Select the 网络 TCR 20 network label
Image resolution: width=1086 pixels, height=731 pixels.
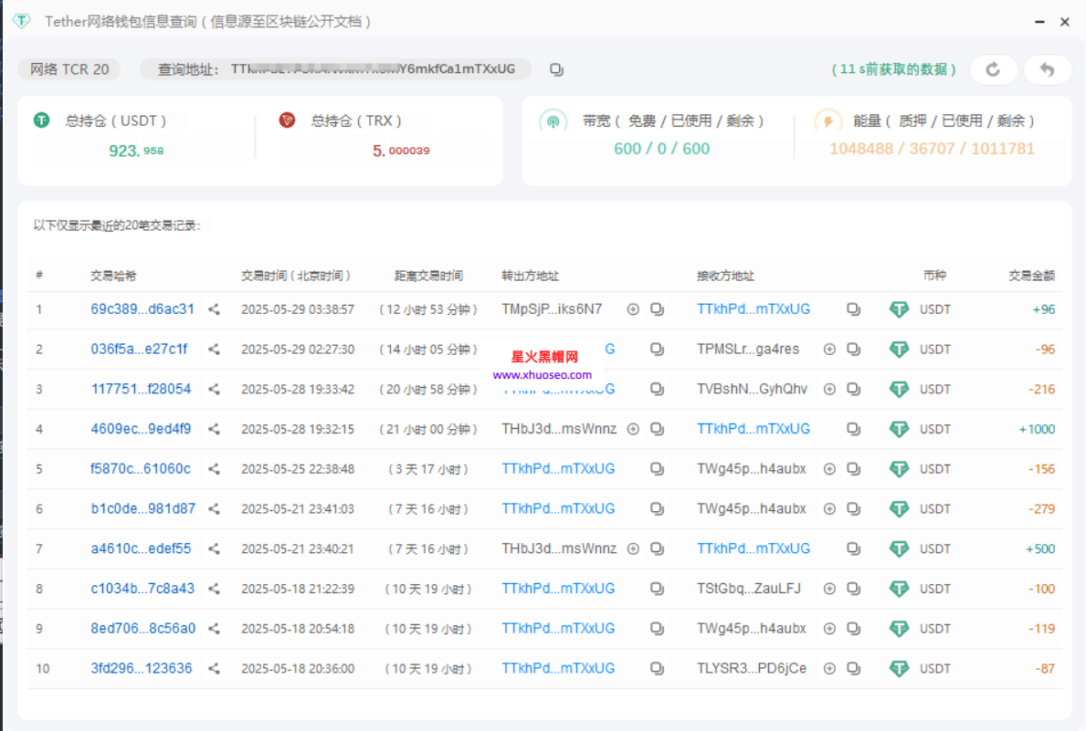[69, 69]
